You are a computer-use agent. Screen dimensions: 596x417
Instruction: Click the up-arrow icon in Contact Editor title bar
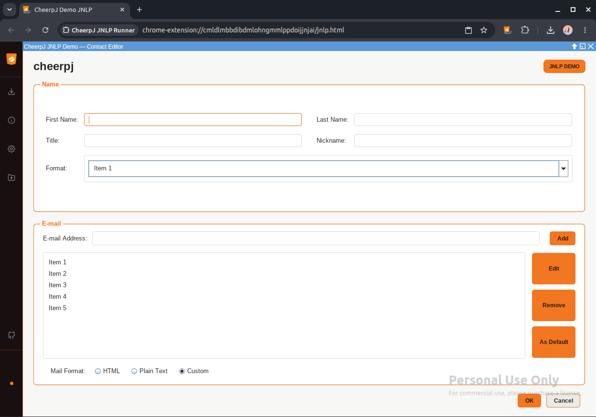click(575, 46)
